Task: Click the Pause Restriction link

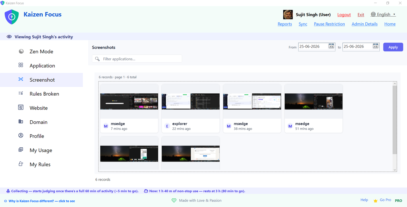Action: (x=329, y=24)
